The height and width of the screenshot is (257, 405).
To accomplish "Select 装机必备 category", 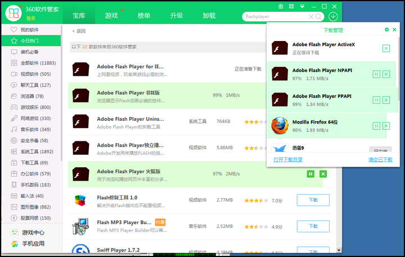I will (x=31, y=52).
